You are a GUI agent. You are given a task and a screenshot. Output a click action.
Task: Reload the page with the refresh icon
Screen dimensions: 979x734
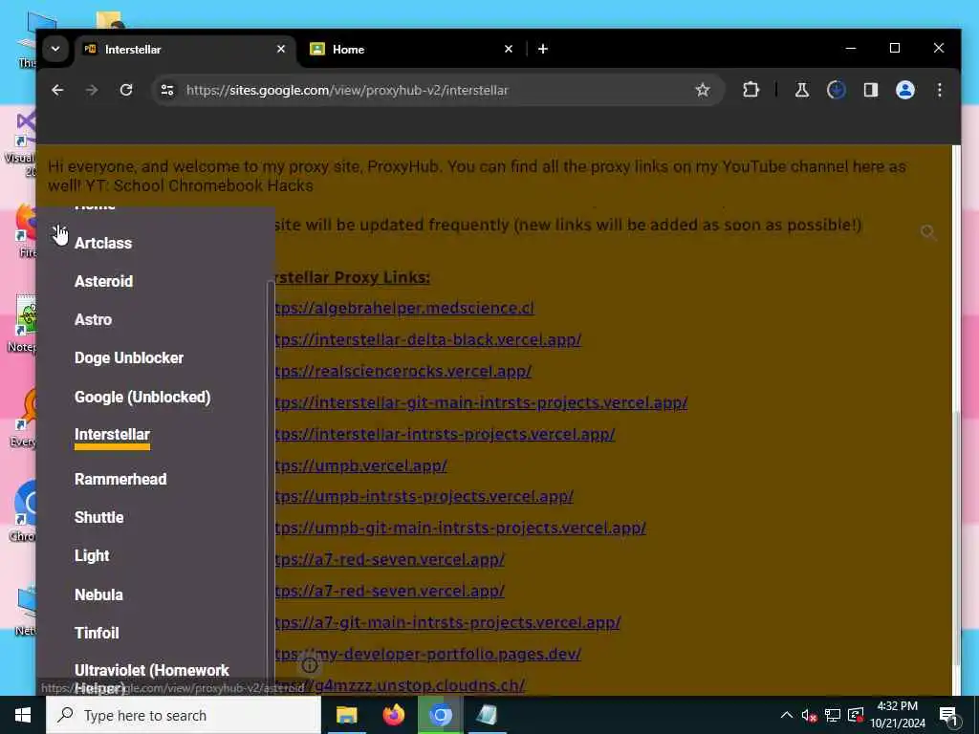coord(126,90)
